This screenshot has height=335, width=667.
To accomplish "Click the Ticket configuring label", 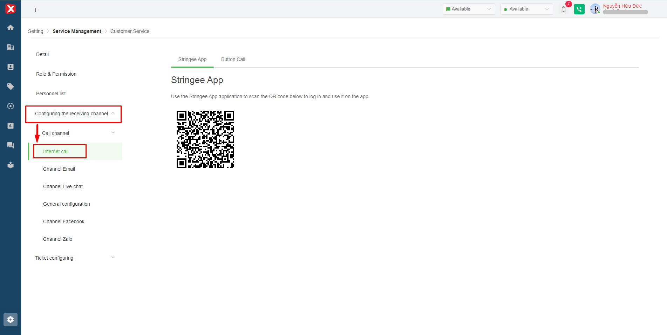I will [x=54, y=258].
